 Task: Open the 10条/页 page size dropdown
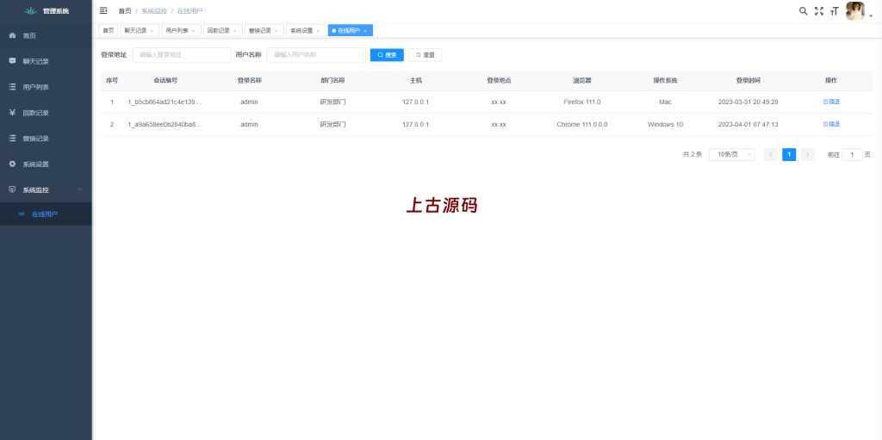pos(732,154)
